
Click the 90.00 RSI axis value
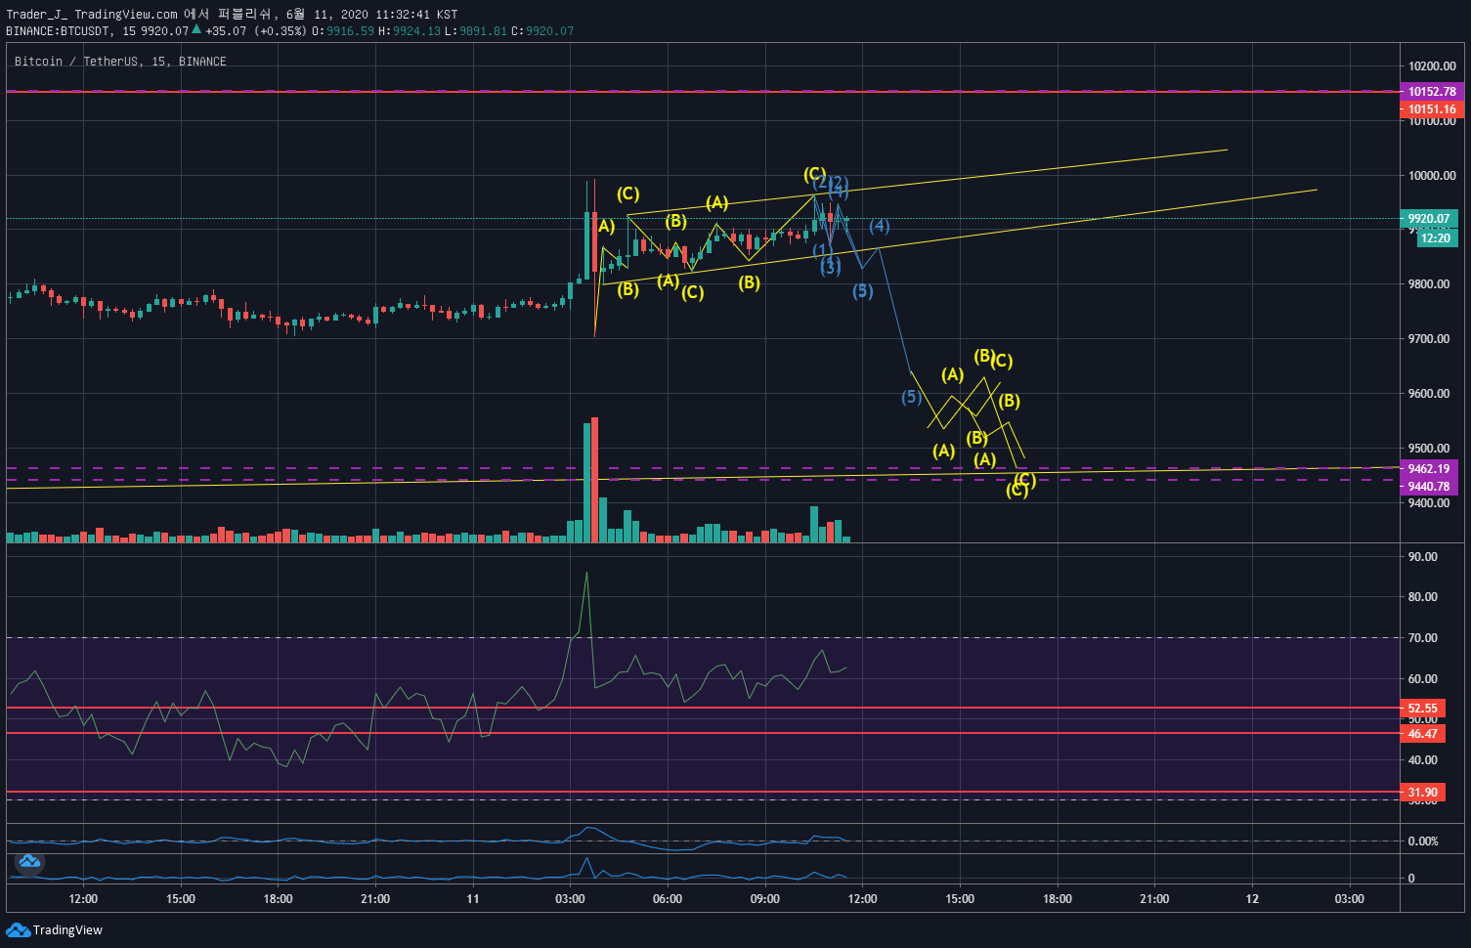1422,557
